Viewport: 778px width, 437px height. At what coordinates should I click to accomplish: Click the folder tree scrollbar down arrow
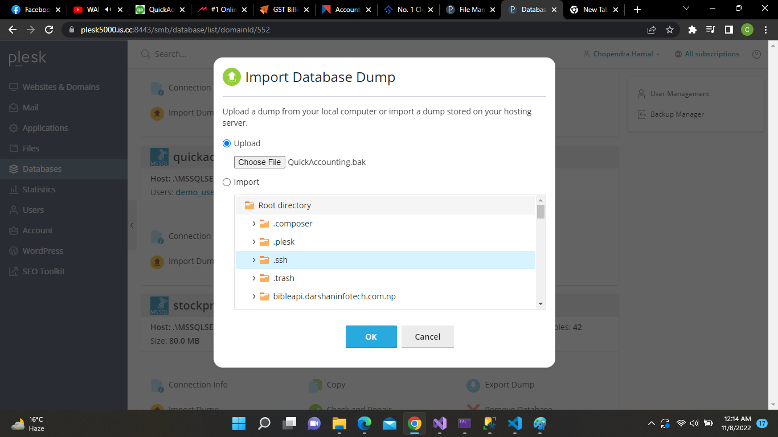(x=540, y=304)
